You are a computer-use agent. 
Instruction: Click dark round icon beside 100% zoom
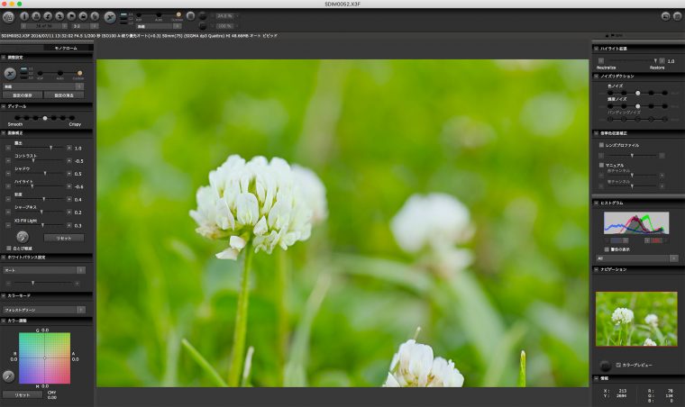coord(203,26)
